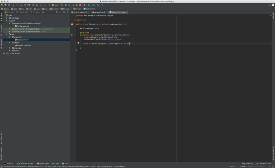The height and width of the screenshot is (168, 275).
Task: Click the Help question mark icon
Action: (x=102, y=5)
